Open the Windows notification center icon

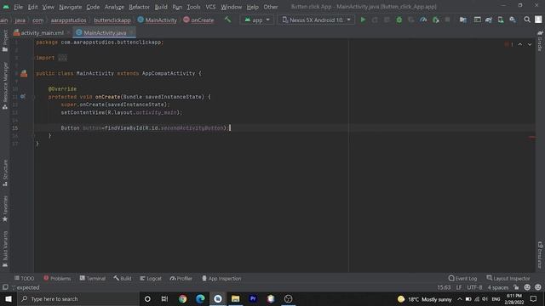pos(534,298)
